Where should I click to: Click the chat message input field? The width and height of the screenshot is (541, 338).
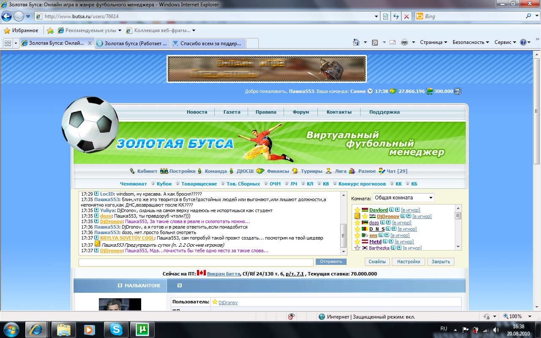click(196, 262)
